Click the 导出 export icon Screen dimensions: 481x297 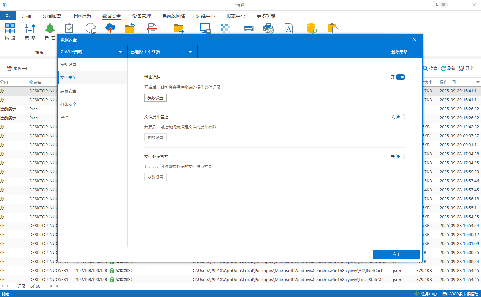pos(461,68)
